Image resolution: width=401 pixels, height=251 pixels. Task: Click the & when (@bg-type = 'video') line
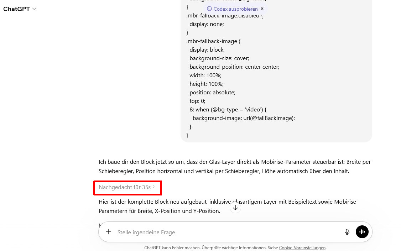pyautogui.click(x=228, y=110)
